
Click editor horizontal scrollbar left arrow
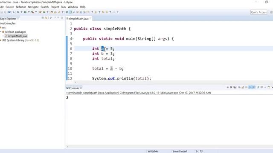point(76,82)
